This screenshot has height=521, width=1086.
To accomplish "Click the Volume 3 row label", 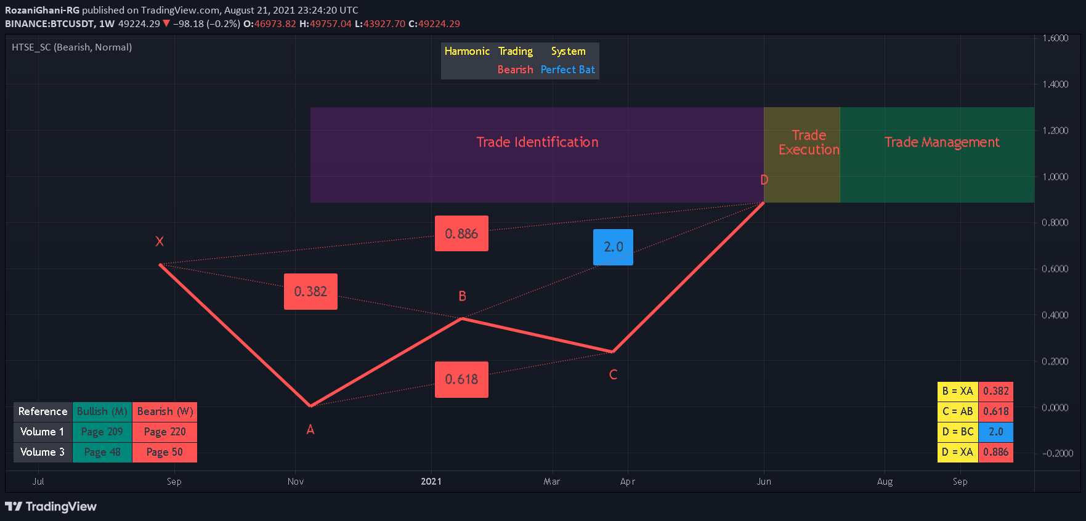I will tap(43, 452).
